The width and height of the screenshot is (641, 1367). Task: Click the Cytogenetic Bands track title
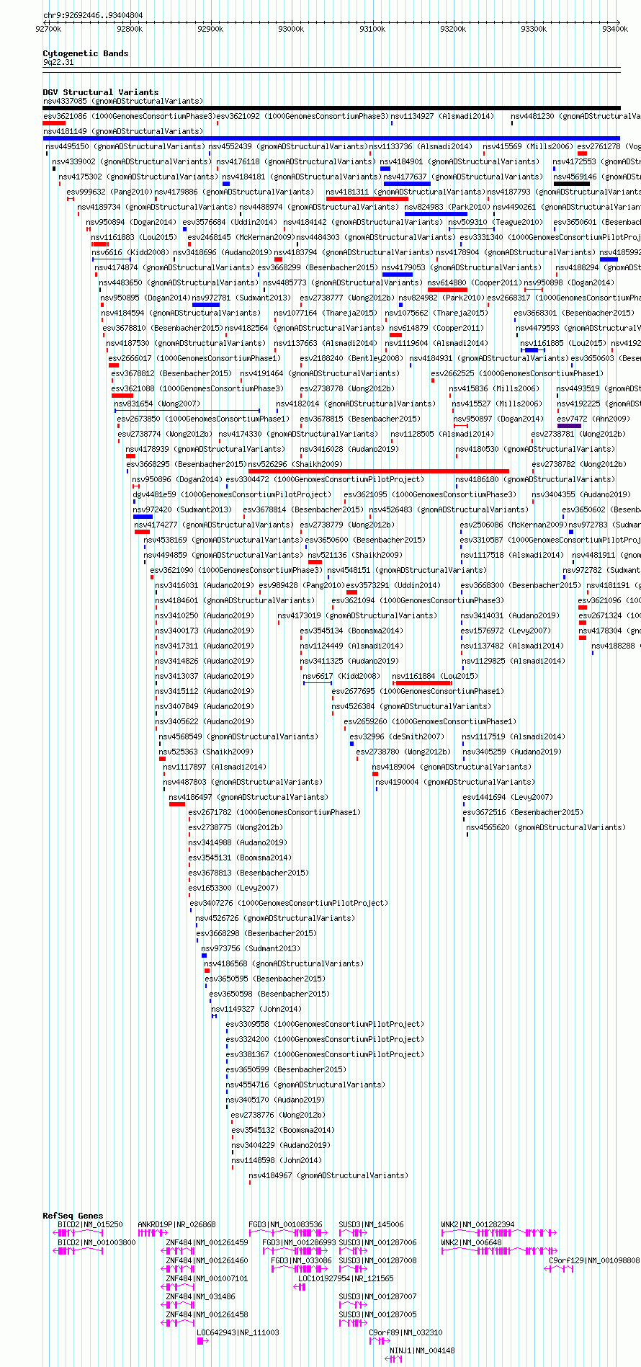click(x=85, y=53)
